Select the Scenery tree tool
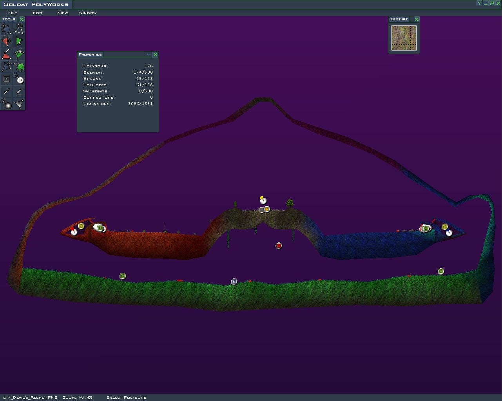Screen dimensions: 502x401 tap(19, 66)
